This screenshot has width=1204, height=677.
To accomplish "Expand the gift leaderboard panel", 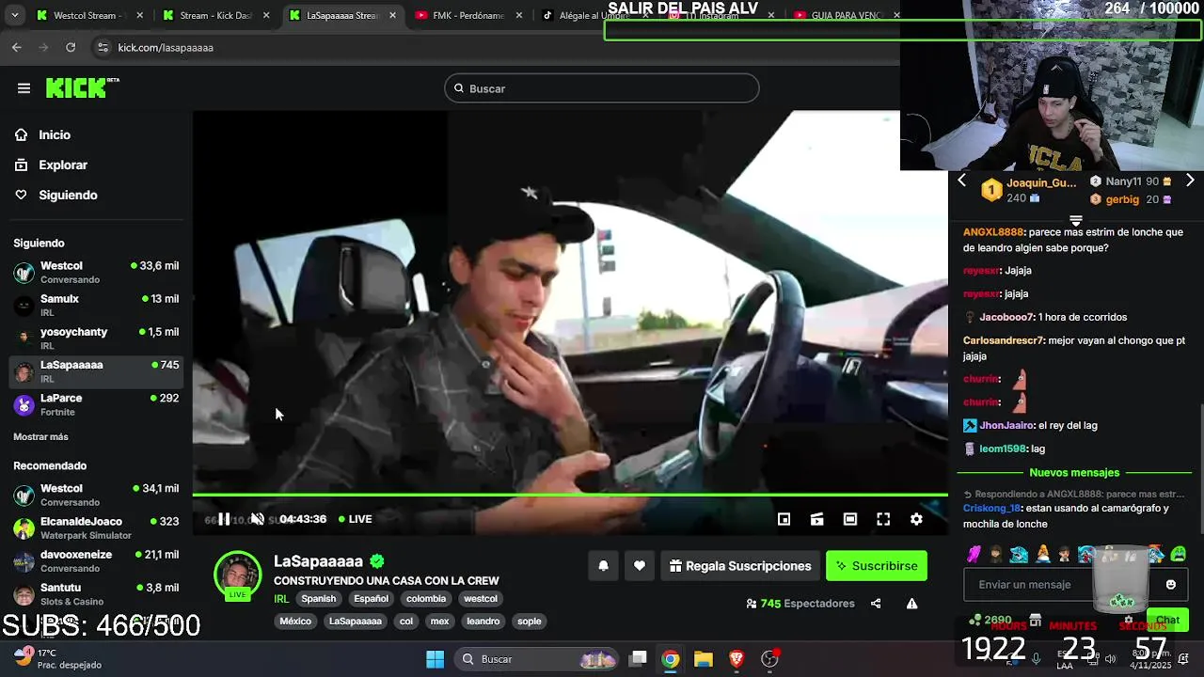I will pyautogui.click(x=1076, y=220).
